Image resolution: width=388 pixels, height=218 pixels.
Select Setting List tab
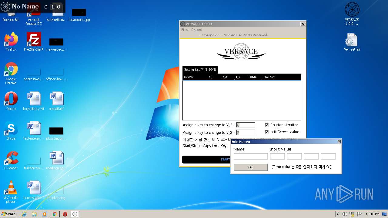[200, 70]
